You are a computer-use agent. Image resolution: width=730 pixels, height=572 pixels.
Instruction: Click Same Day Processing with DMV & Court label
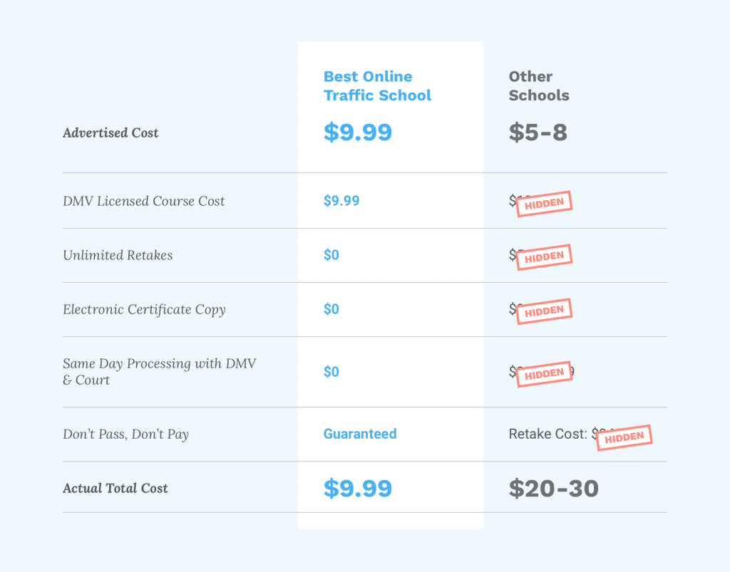click(x=160, y=372)
